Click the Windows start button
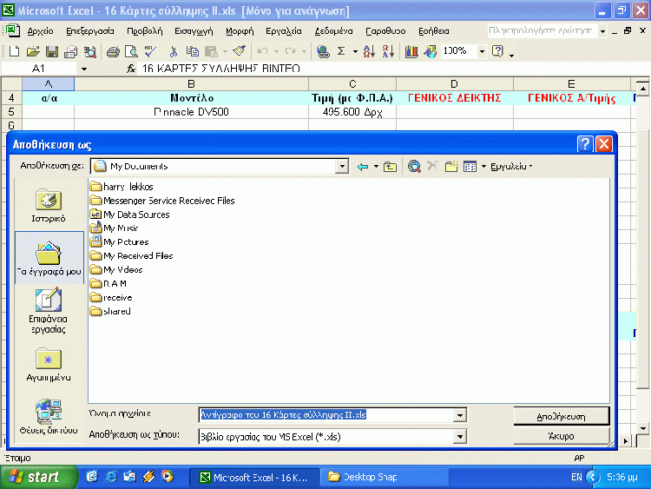The image size is (651, 489). point(38,477)
